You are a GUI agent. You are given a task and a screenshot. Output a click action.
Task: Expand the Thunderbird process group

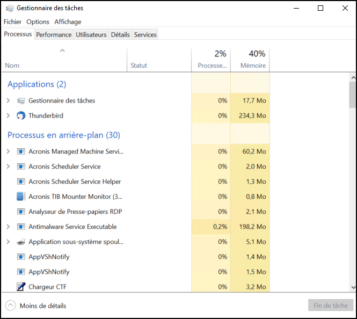pyautogui.click(x=8, y=115)
